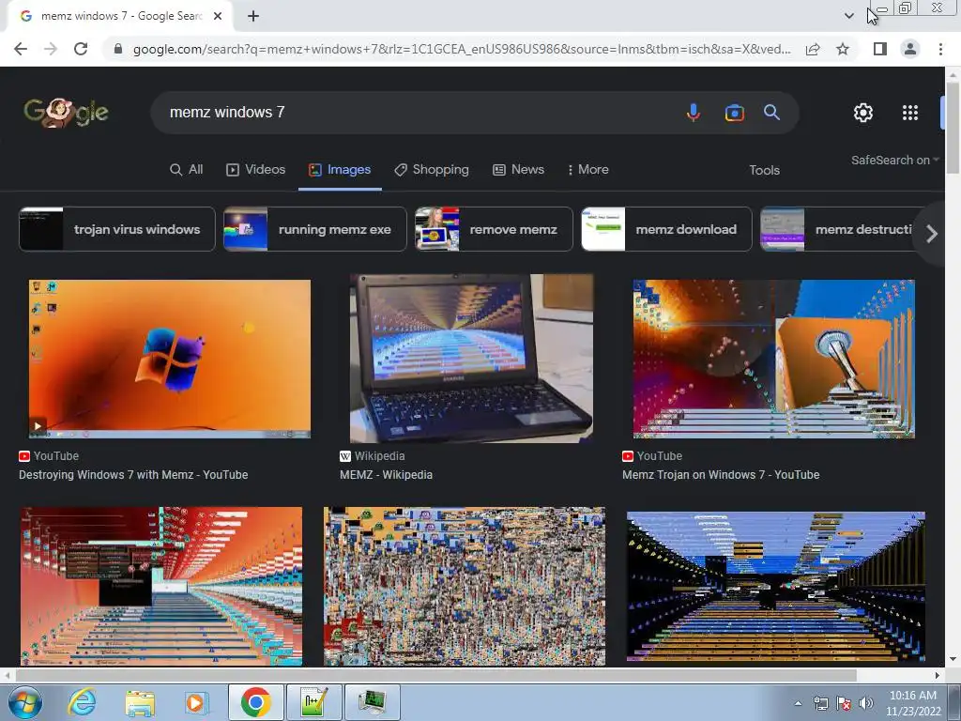Bookmark this page with the star
961x721 pixels.
pos(843,49)
